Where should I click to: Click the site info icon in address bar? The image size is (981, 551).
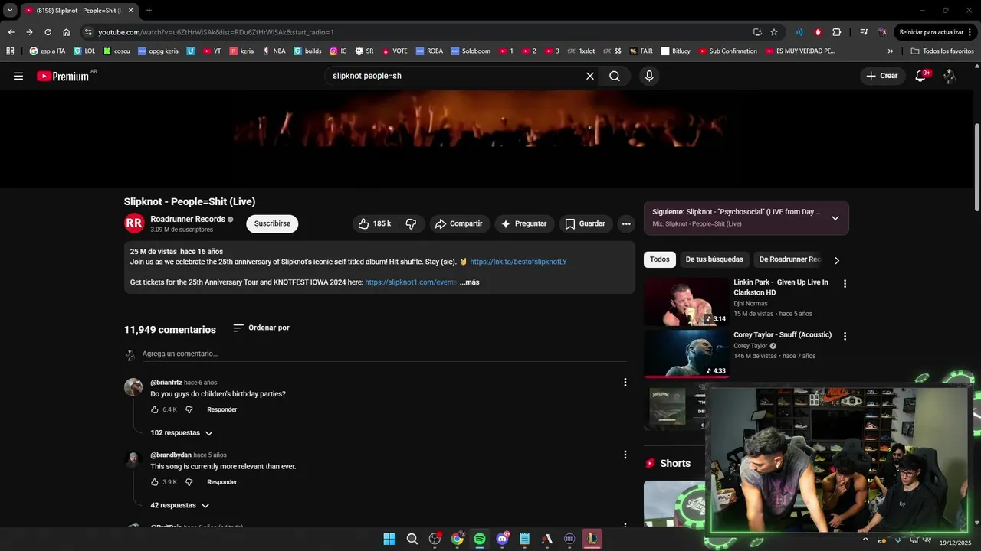[88, 32]
